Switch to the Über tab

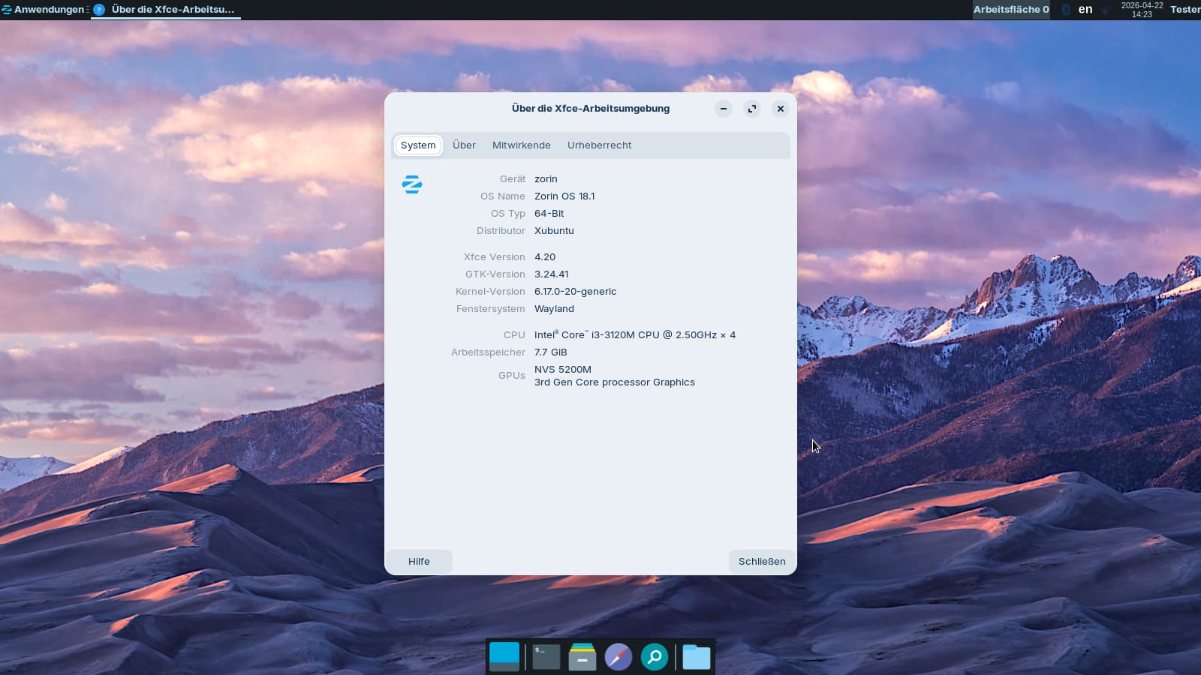(x=464, y=145)
